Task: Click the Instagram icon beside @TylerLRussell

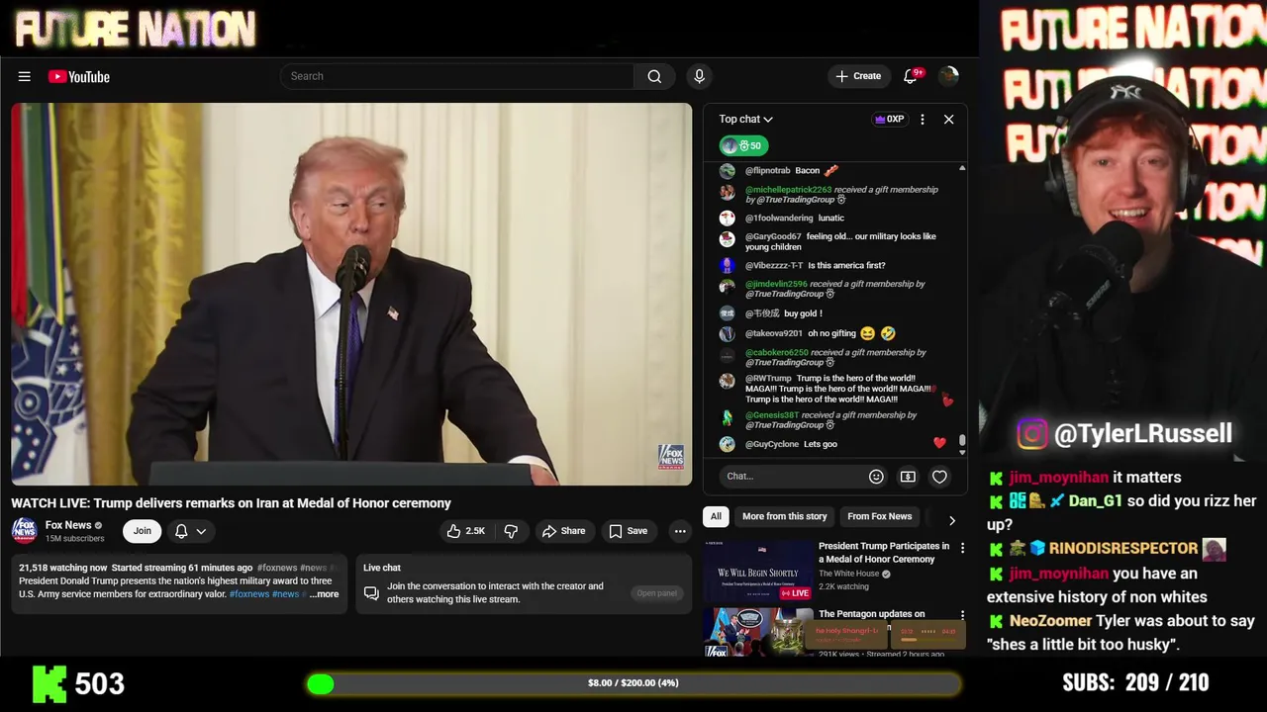Action: coord(1031,434)
